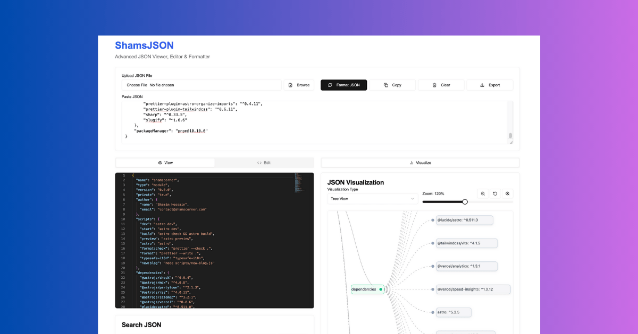Click the "slugify" line in the textarea

[x=165, y=120]
